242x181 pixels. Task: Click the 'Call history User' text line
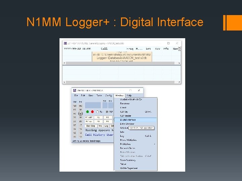pyautogui.click(x=99, y=135)
